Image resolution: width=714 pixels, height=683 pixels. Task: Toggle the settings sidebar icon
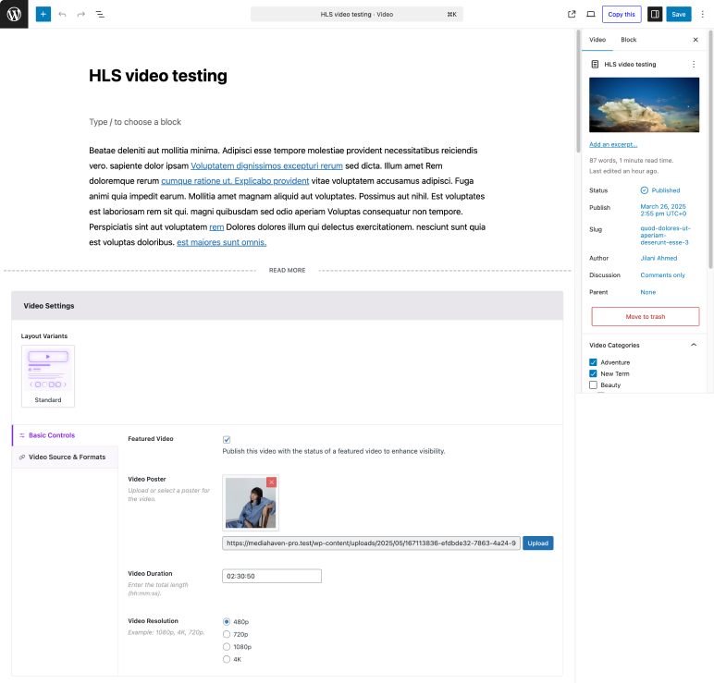(655, 15)
